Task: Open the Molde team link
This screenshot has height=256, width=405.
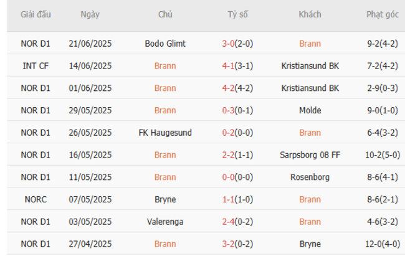Action: 310,110
